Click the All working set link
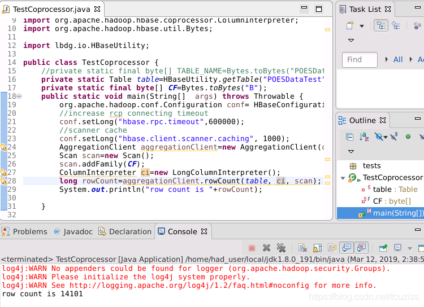Screen dimensions: 424x307 tap(398, 59)
